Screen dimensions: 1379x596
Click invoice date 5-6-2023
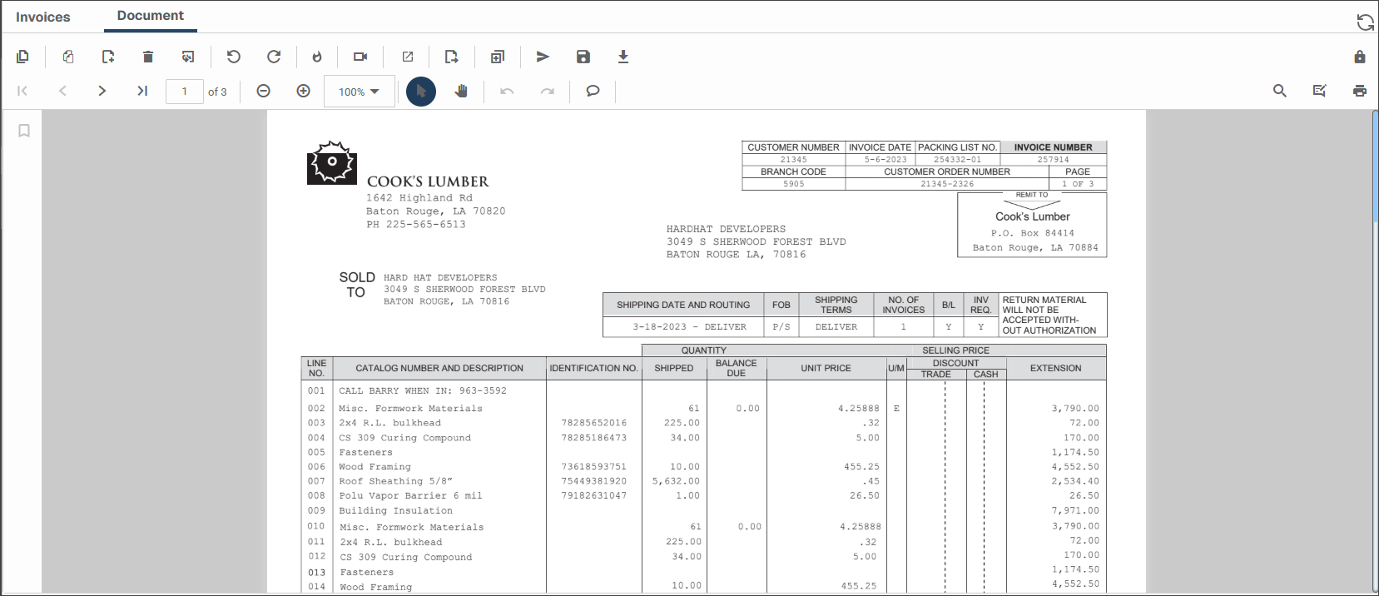click(x=885, y=160)
